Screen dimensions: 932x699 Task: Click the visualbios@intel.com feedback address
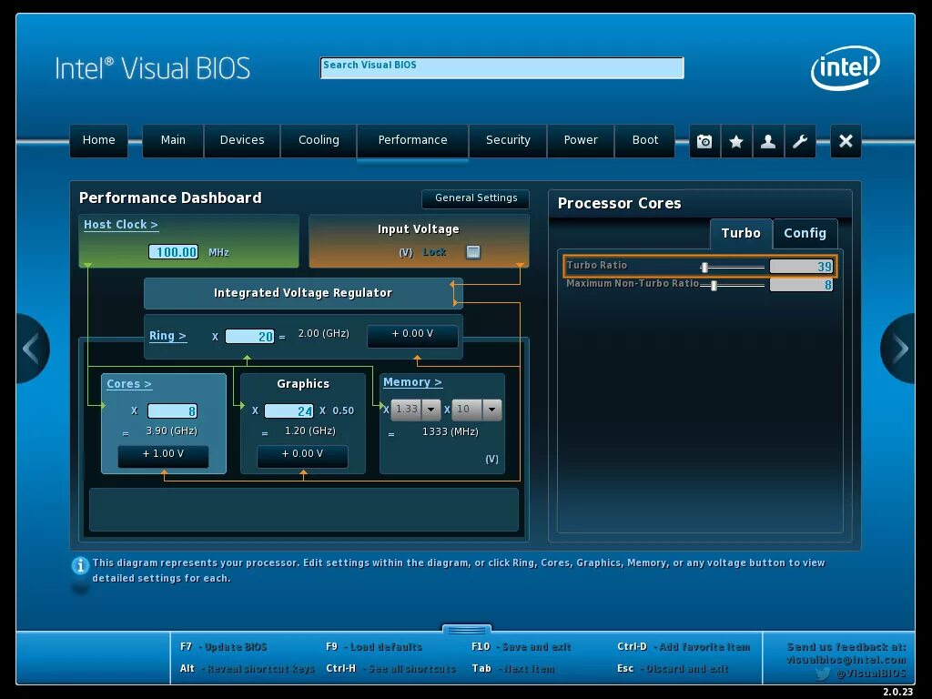[846, 660]
